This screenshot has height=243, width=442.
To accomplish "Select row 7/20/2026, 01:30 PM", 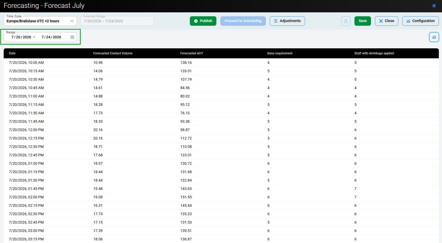I will point(221,180).
